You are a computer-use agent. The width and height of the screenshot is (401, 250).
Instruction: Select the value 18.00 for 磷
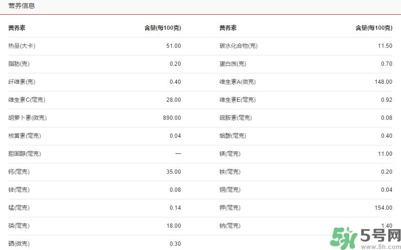point(173,226)
